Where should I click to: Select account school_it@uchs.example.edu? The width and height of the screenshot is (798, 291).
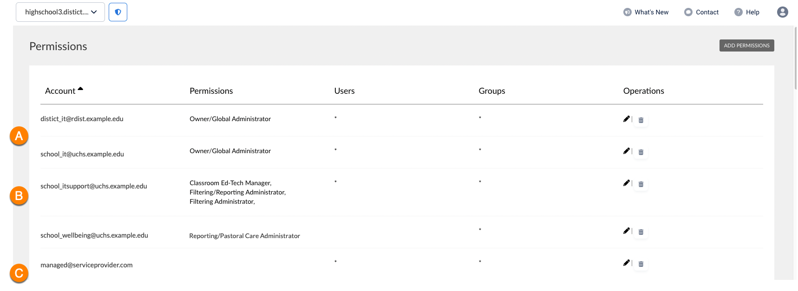82,154
